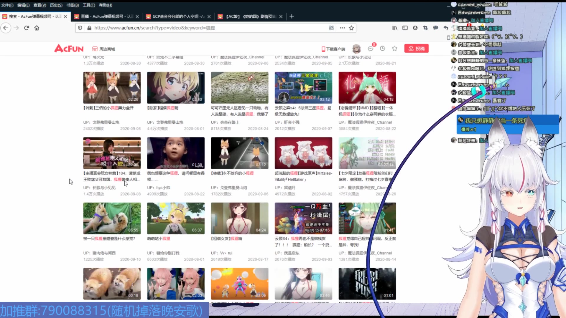Image resolution: width=566 pixels, height=318 pixels.
Task: Open video title 【转载】永不放弃的小狐狸
Action: point(232,173)
